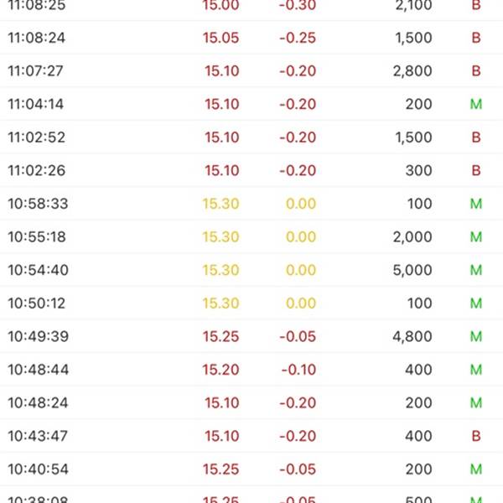Click the B marker on the 10:43:47 trade
The width and height of the screenshot is (503, 503).
point(476,436)
